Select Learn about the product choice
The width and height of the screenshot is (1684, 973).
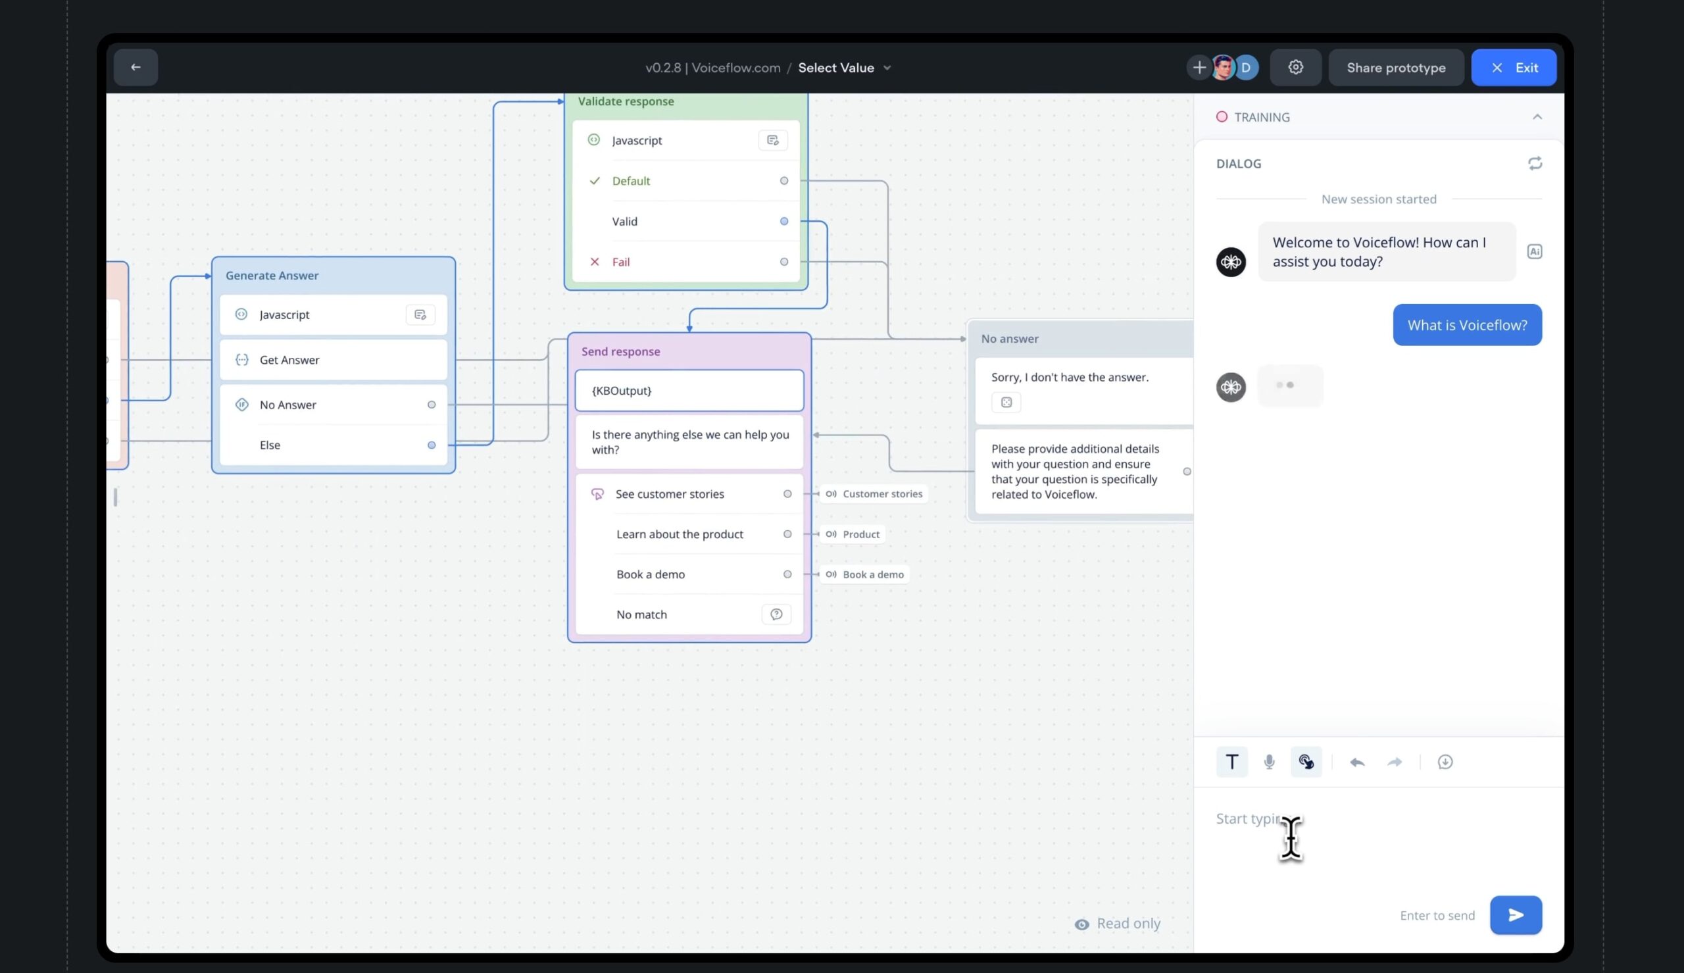pos(679,534)
